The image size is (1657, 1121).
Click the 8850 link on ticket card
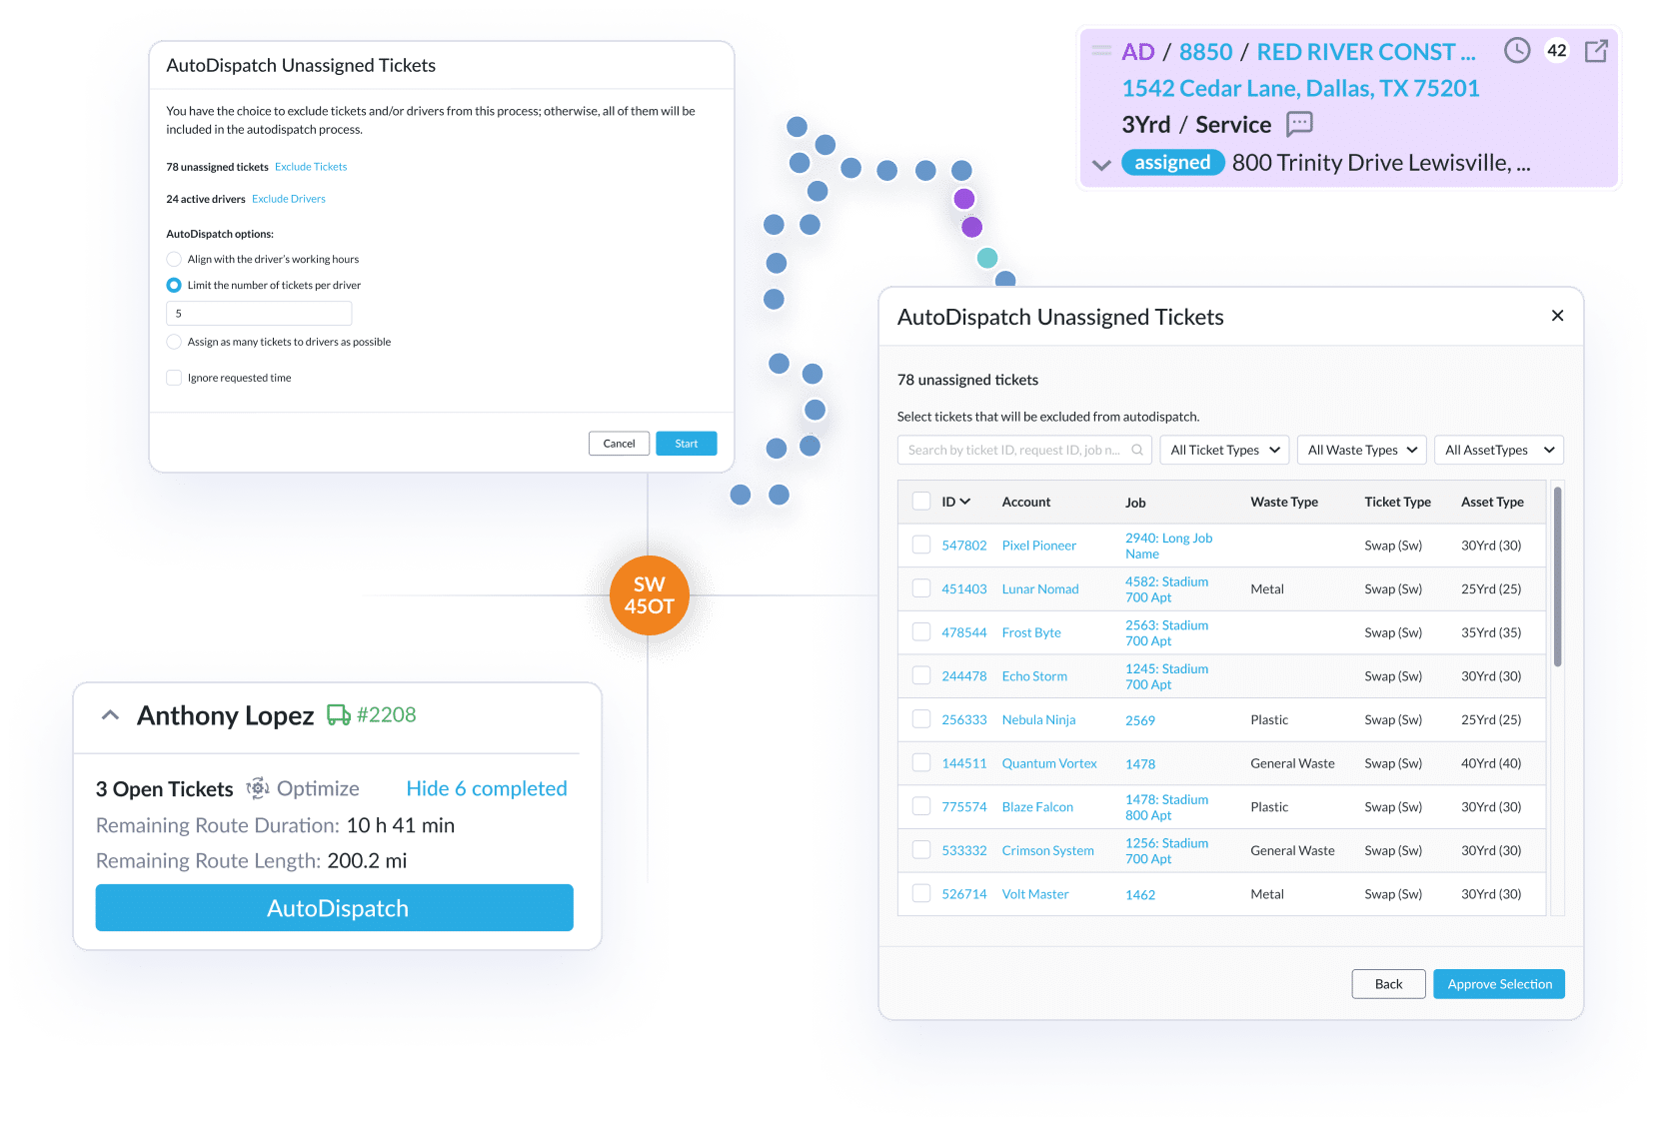tap(1205, 52)
